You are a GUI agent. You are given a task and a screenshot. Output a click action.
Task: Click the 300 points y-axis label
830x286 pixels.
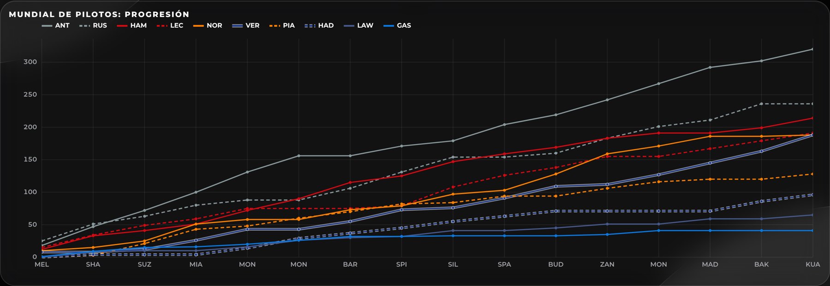pyautogui.click(x=30, y=62)
